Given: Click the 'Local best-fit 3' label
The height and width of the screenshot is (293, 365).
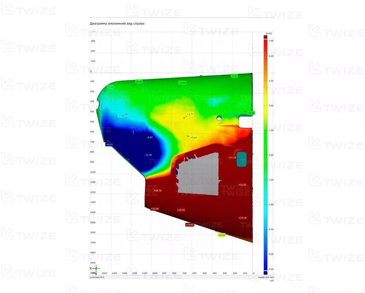Looking at the screenshot, I should (x=97, y=277).
